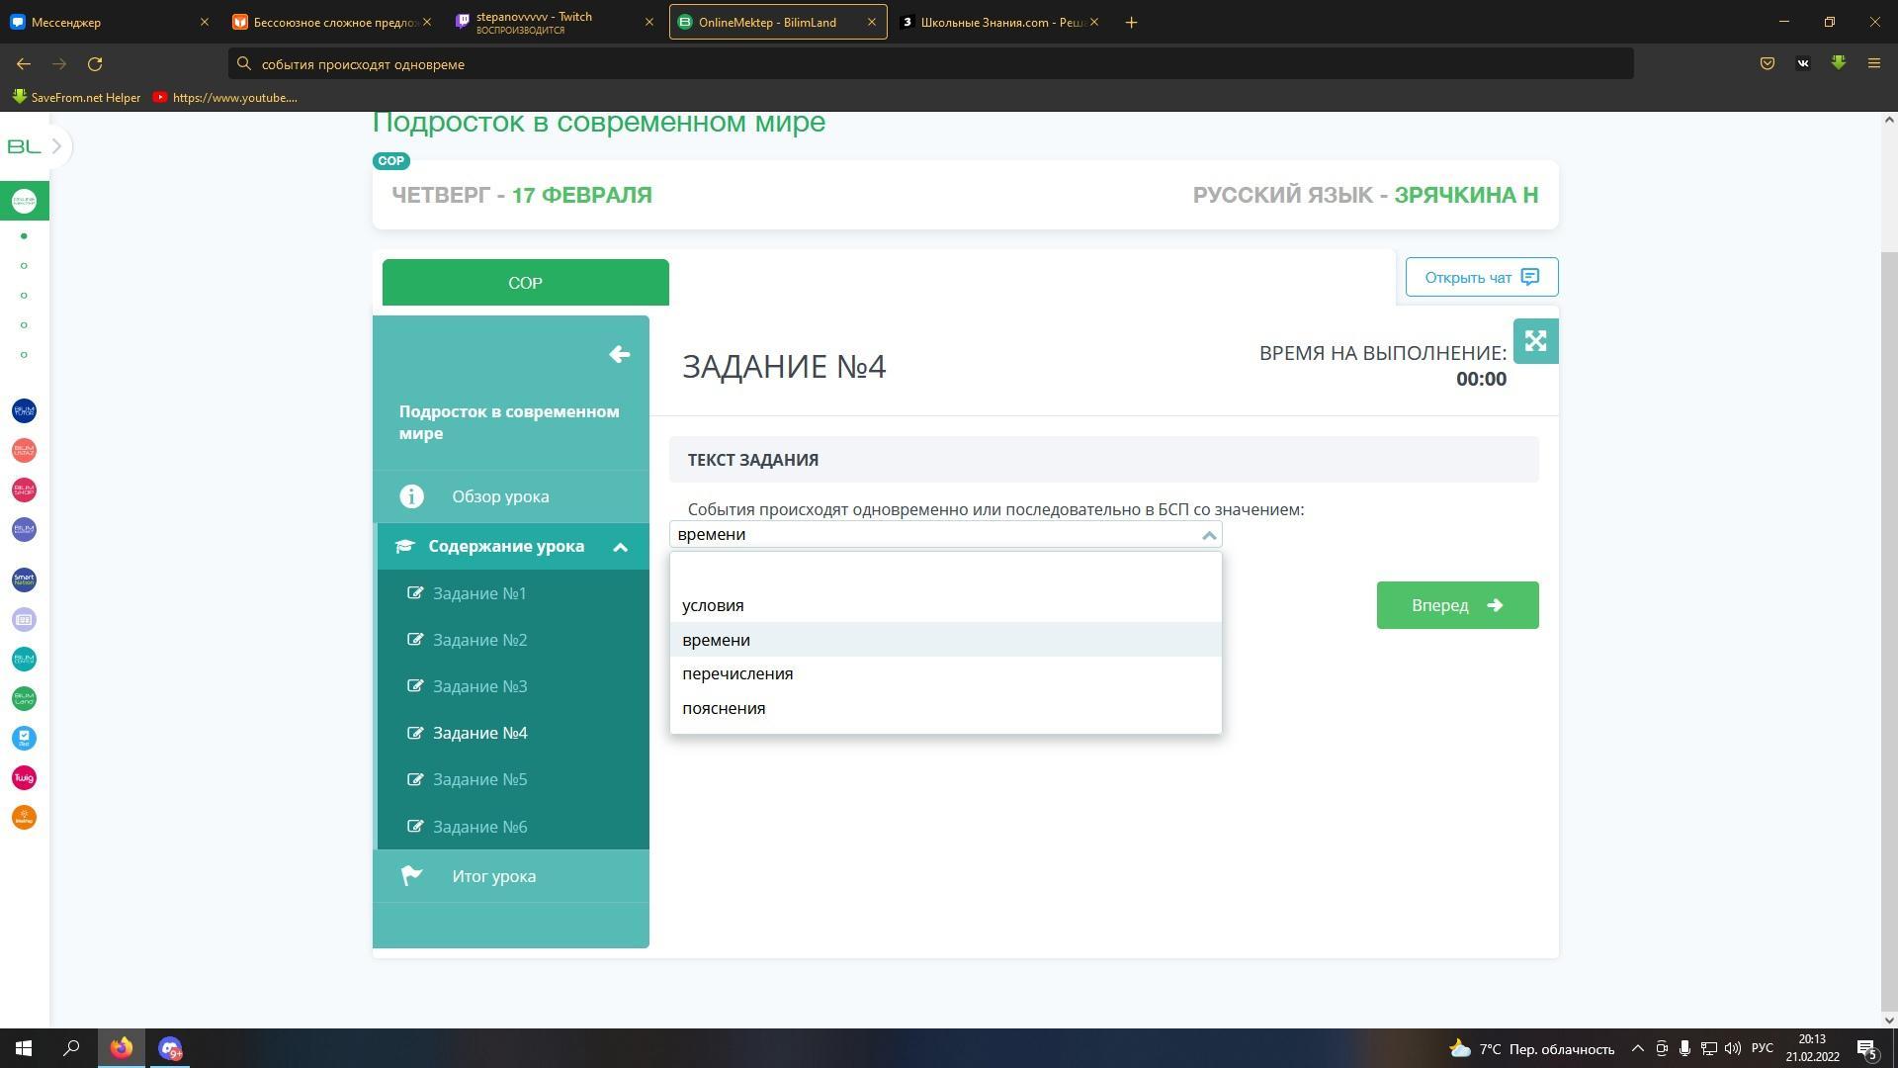Viewport: 1898px width, 1068px height.
Task: Select the option условия
Action: point(713,605)
